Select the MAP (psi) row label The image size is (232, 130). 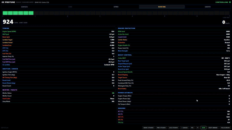coord(6,34)
